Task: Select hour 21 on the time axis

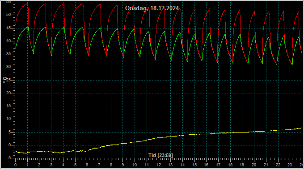Action: (266, 165)
